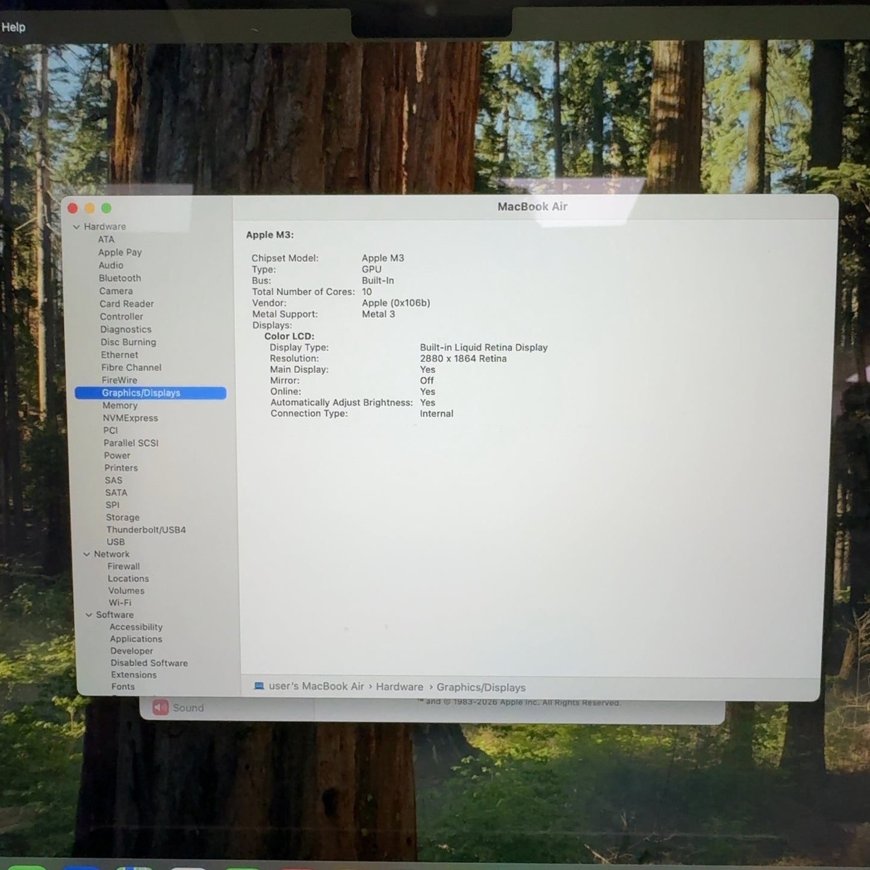Click the "Internal" connection type value
Screen dimensions: 870x870
pyautogui.click(x=437, y=414)
